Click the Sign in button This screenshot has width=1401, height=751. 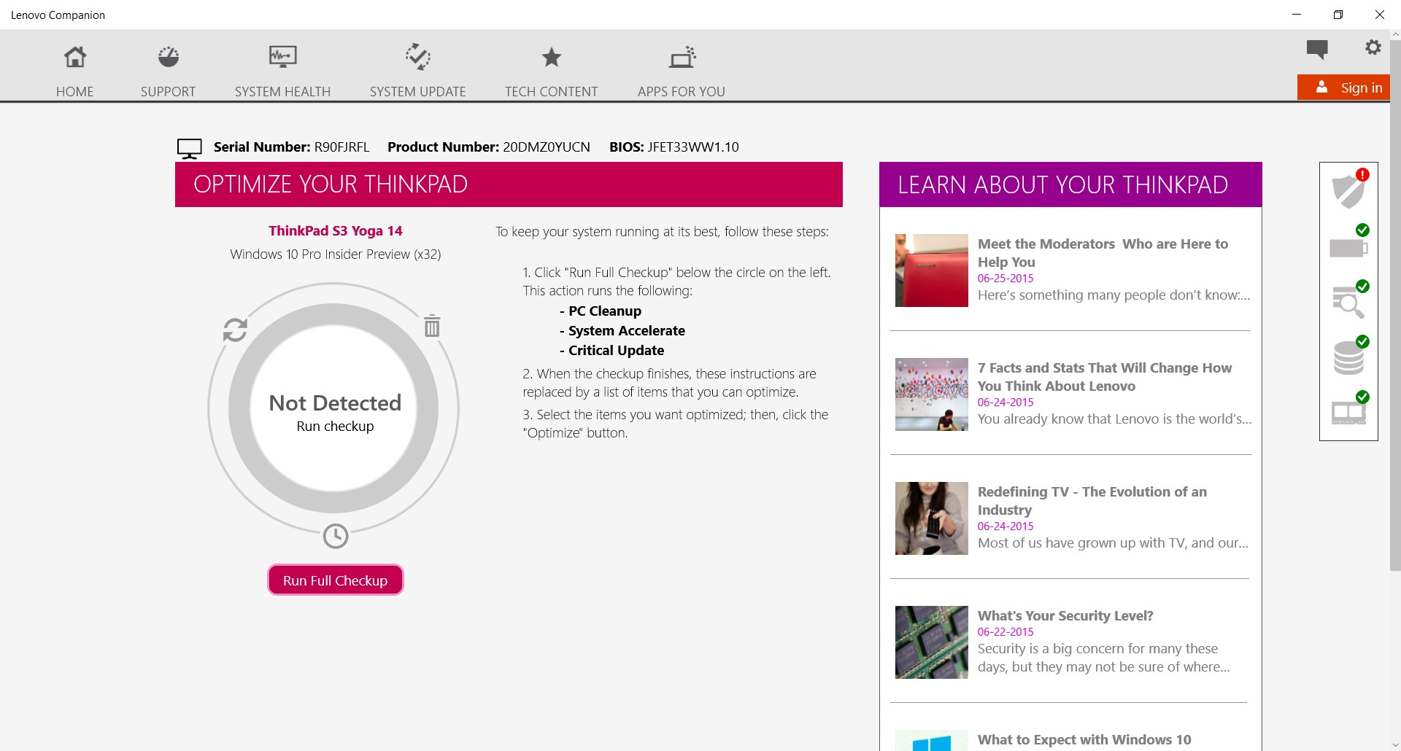(x=1344, y=87)
